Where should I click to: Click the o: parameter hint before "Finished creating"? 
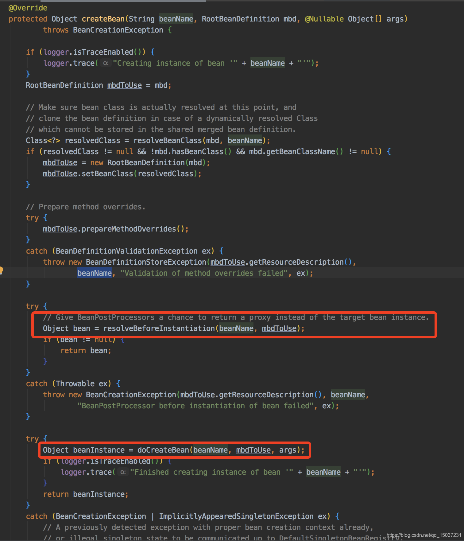(123, 472)
